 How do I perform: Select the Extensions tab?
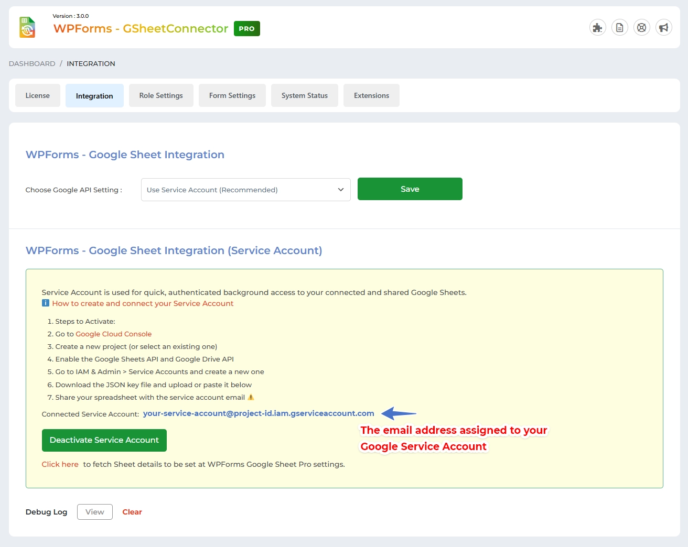pos(371,95)
